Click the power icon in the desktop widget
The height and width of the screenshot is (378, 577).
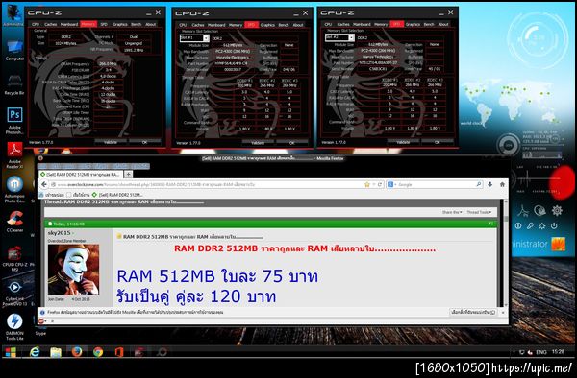(x=554, y=226)
